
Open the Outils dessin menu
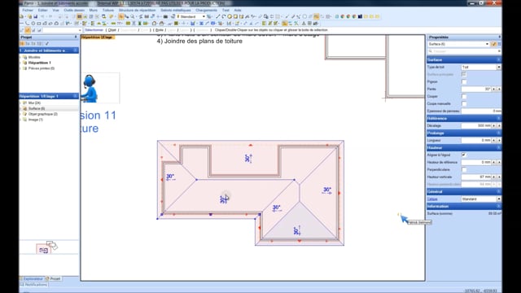(74, 11)
